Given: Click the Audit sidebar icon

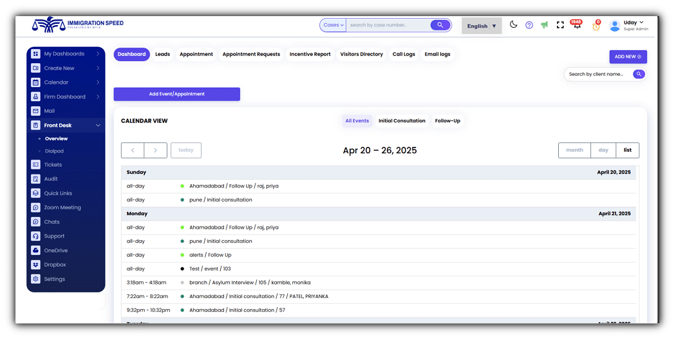Looking at the screenshot, I should 36,178.
